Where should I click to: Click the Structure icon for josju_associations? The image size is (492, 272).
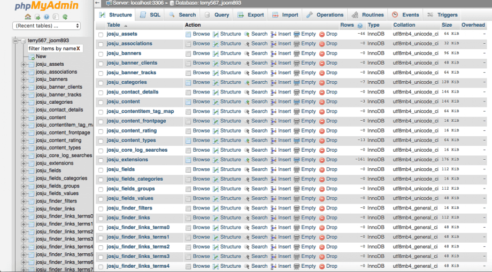point(216,44)
